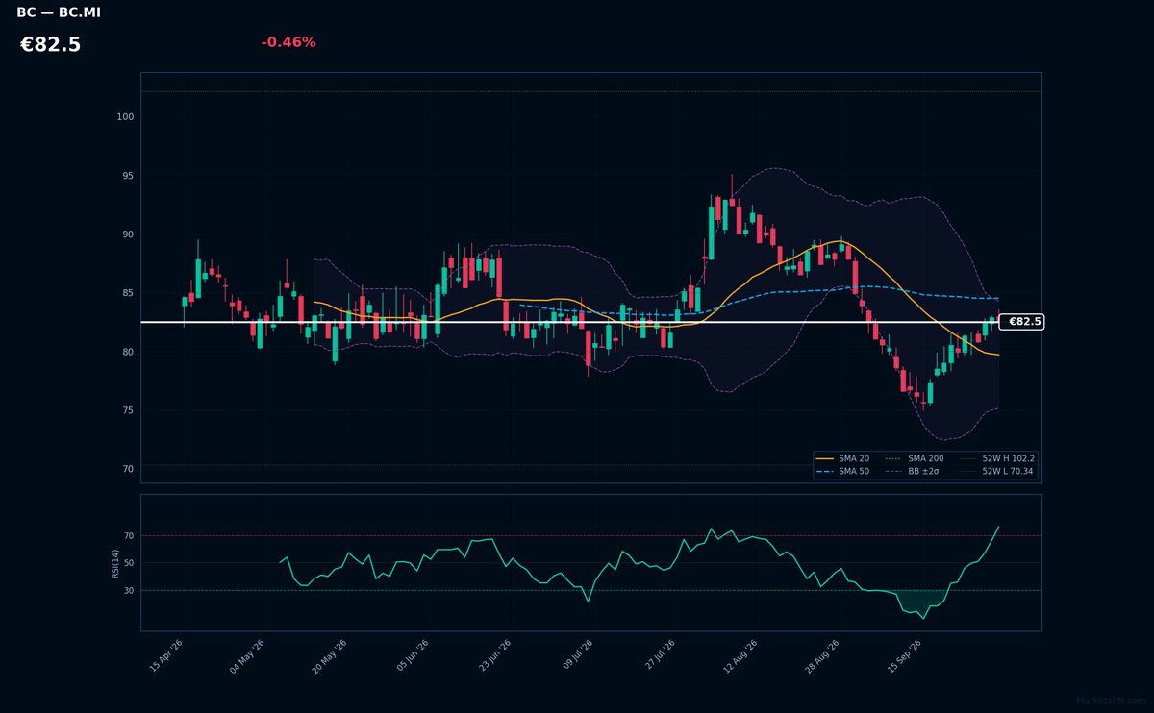Image resolution: width=1154 pixels, height=713 pixels.
Task: Select the 12 Aug '26 date label
Action: pos(740,656)
